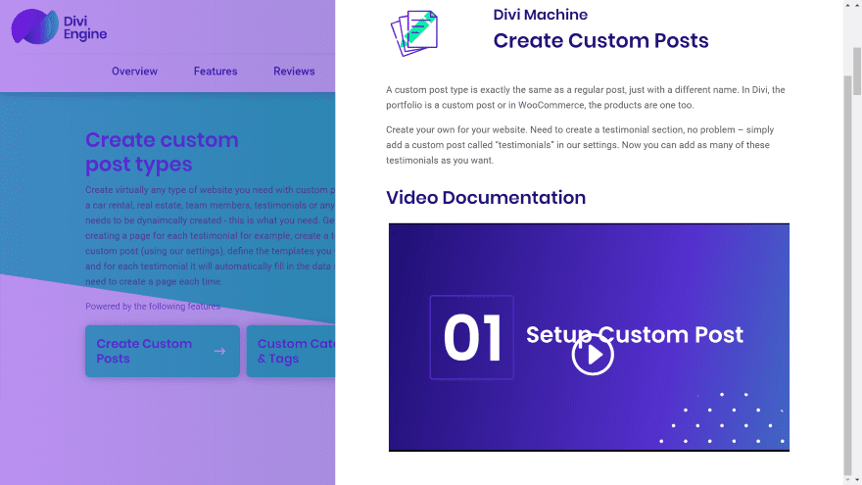Click 'Powered by the following features' text
862x485 pixels.
[x=153, y=307]
